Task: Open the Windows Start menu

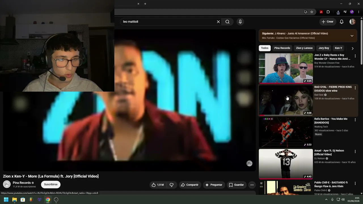Action: (x=6, y=199)
